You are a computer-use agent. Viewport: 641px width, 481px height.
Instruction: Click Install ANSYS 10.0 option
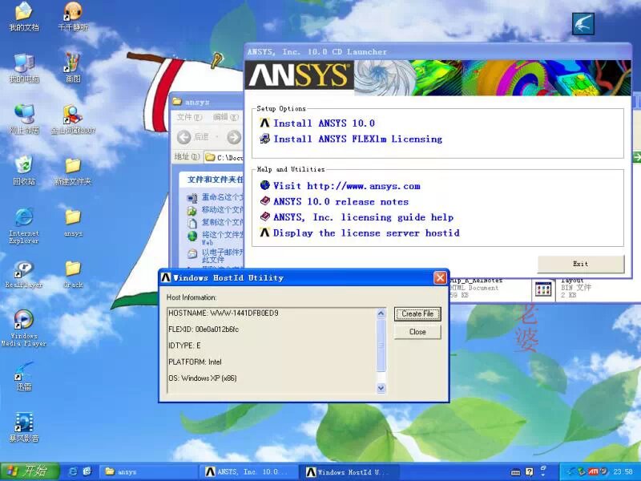(x=323, y=123)
